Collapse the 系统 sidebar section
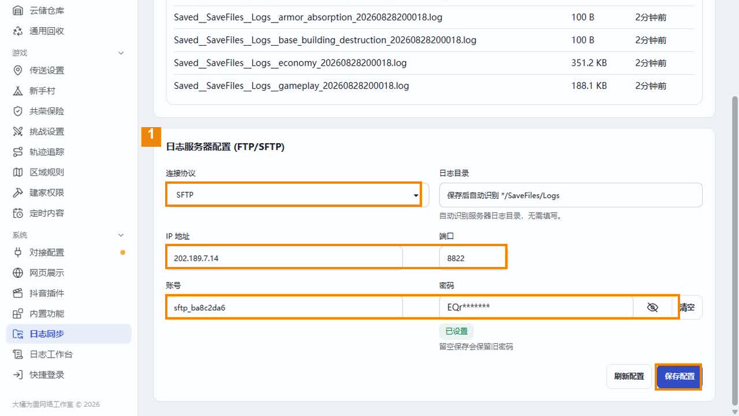The height and width of the screenshot is (416, 739). (121, 235)
